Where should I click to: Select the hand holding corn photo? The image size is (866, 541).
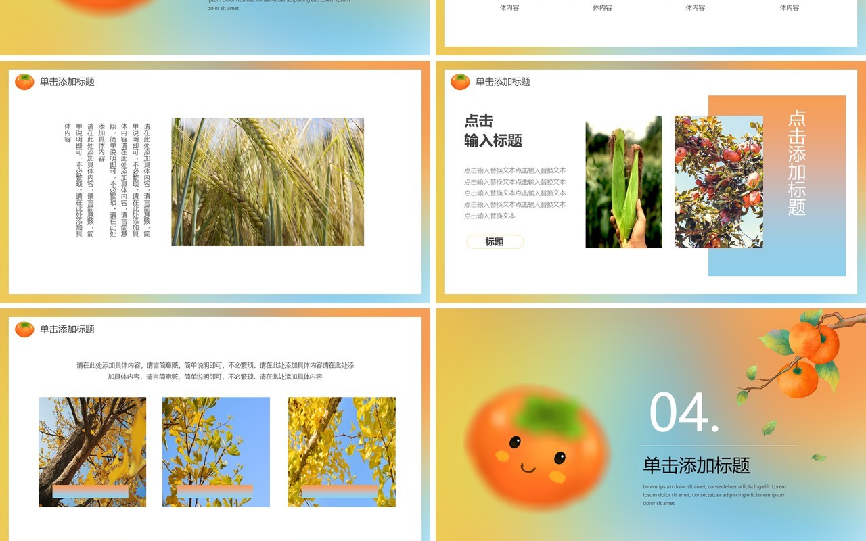[624, 182]
